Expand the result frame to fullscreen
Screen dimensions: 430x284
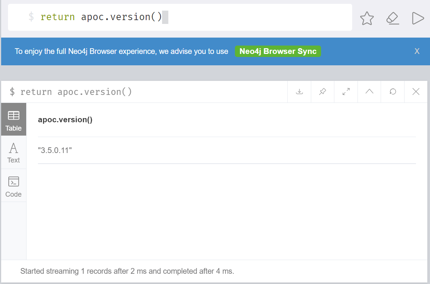coord(346,92)
